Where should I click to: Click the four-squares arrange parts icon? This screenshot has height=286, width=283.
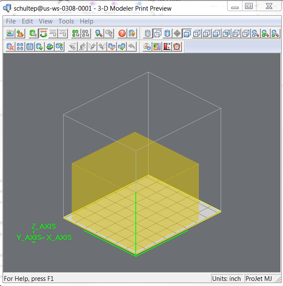pyautogui.click(x=20, y=47)
